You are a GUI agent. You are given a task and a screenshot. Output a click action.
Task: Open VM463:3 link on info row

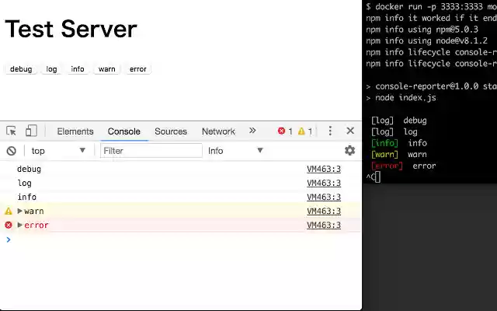(324, 197)
